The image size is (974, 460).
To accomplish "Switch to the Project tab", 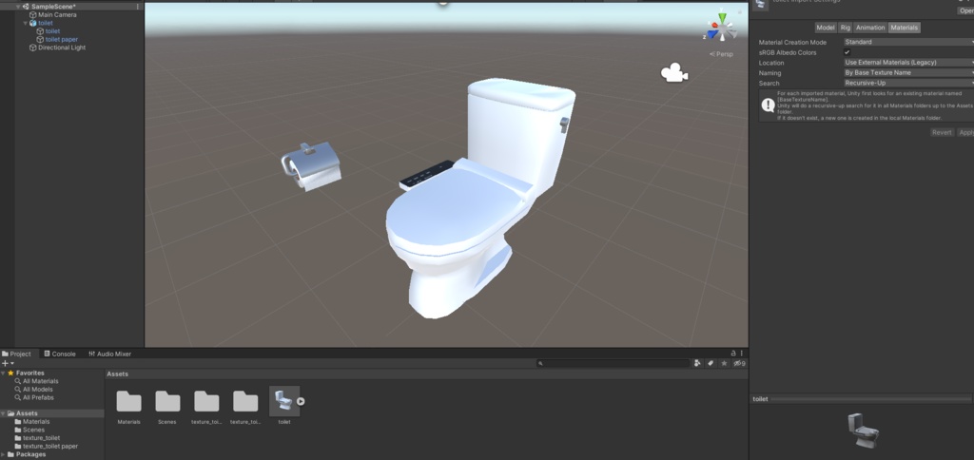I will point(16,354).
